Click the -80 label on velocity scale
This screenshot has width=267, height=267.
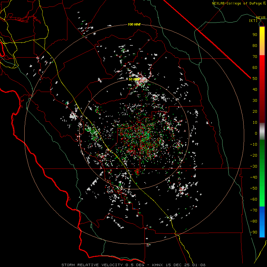coord(254,221)
